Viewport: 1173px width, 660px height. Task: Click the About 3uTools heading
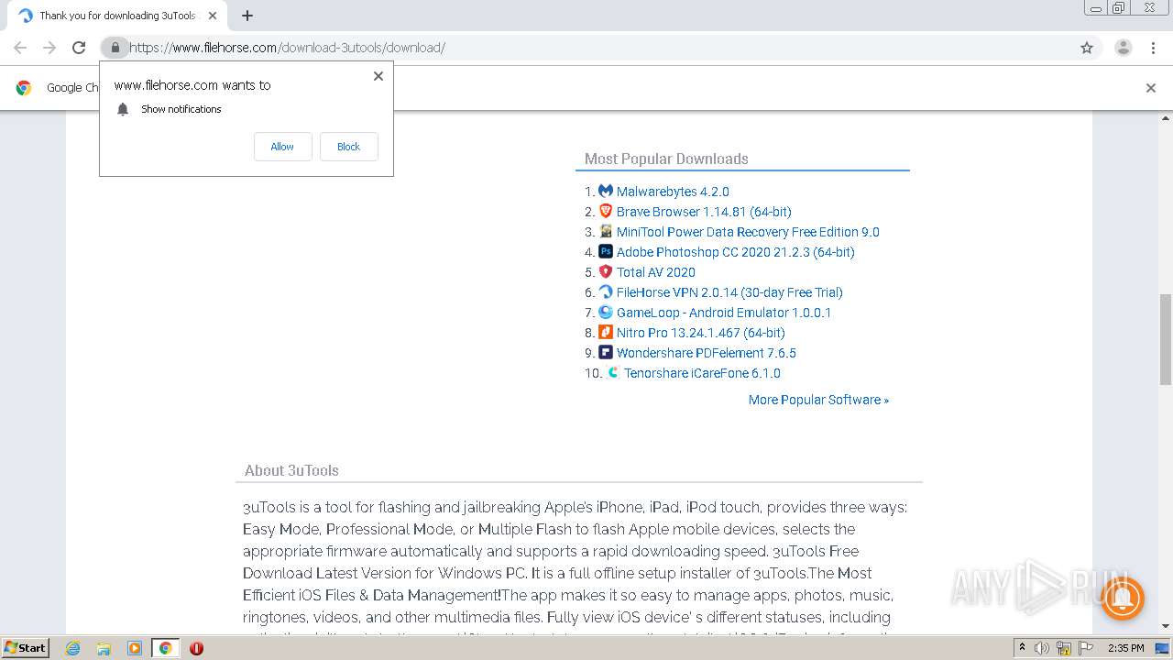291,470
